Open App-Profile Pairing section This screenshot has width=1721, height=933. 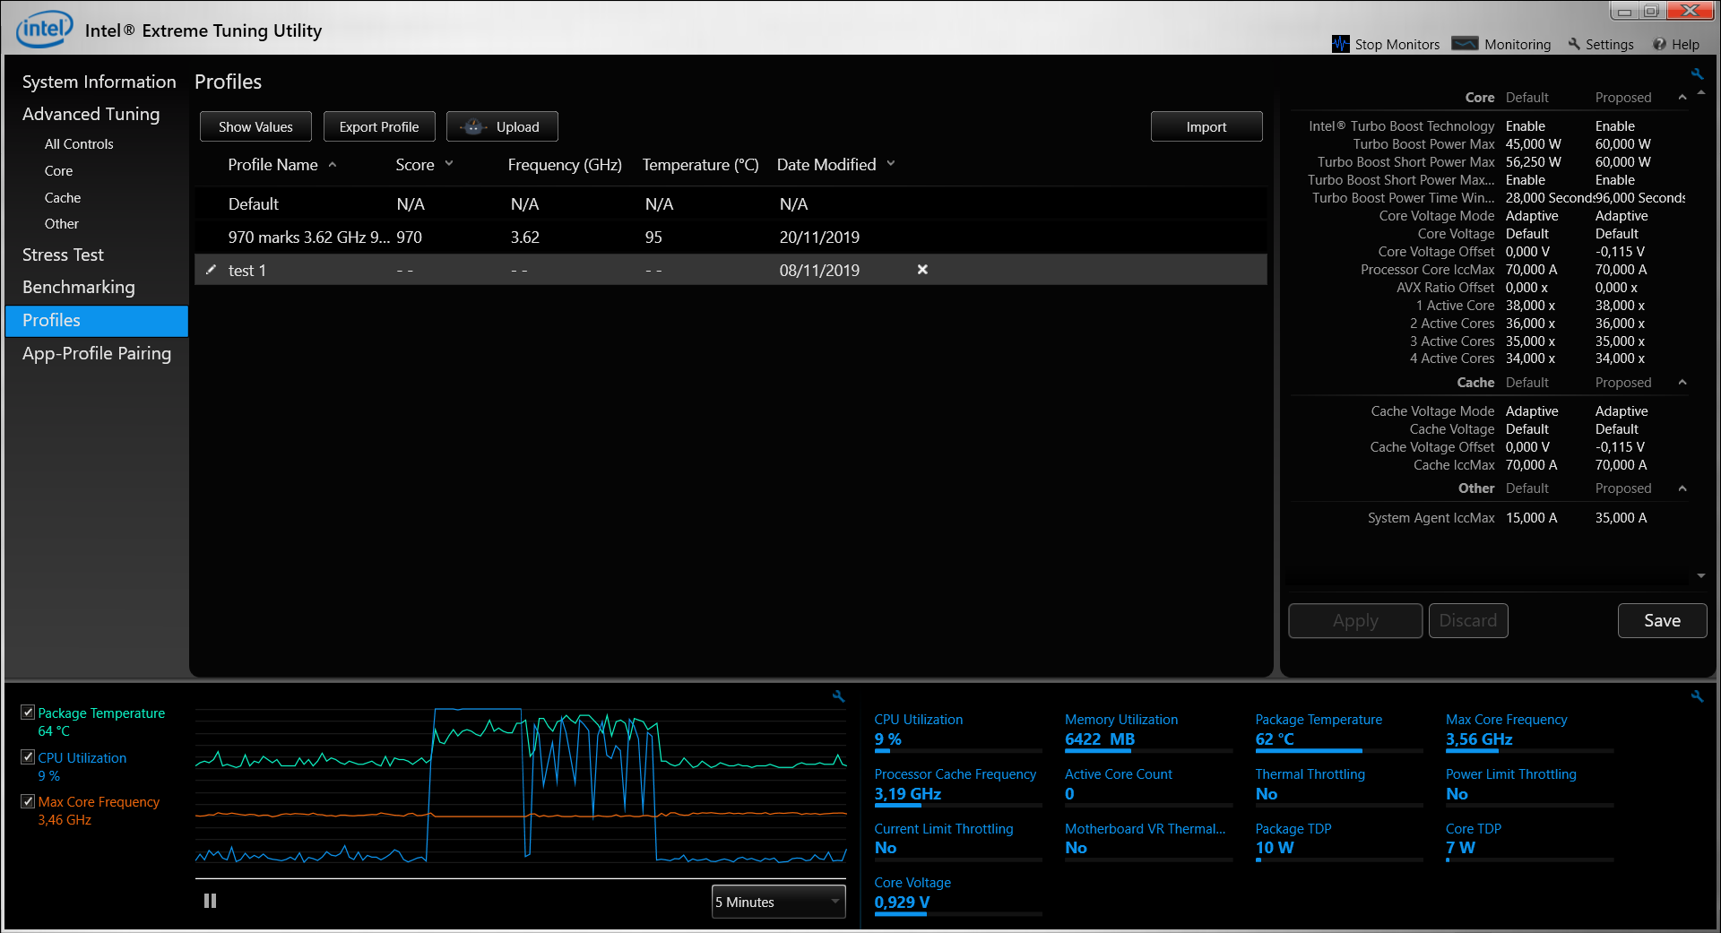tap(96, 353)
